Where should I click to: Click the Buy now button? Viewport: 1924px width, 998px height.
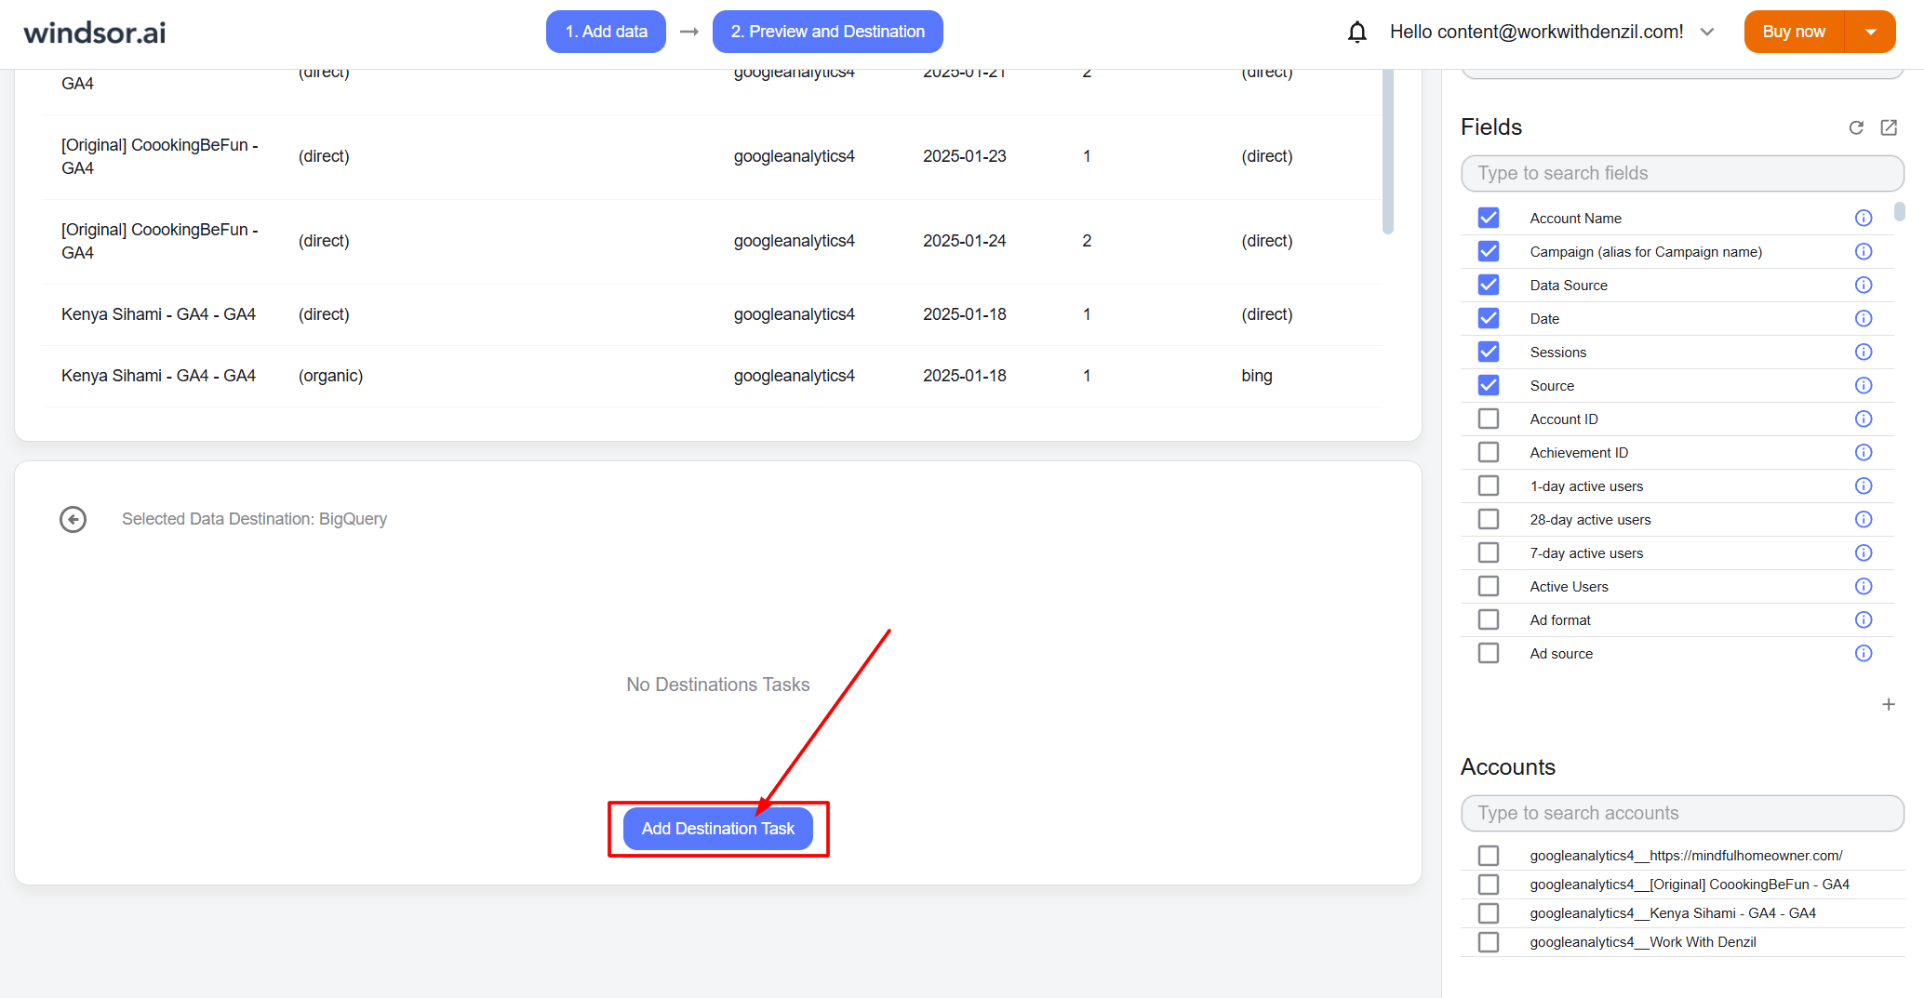(x=1791, y=31)
